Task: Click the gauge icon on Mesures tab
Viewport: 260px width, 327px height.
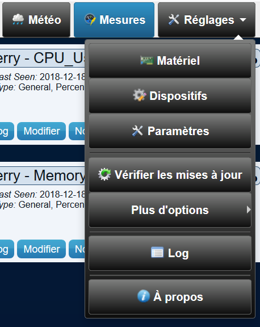Action: (x=90, y=19)
